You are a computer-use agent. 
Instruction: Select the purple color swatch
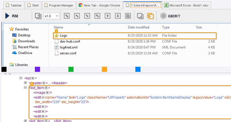pyautogui.click(x=37, y=69)
